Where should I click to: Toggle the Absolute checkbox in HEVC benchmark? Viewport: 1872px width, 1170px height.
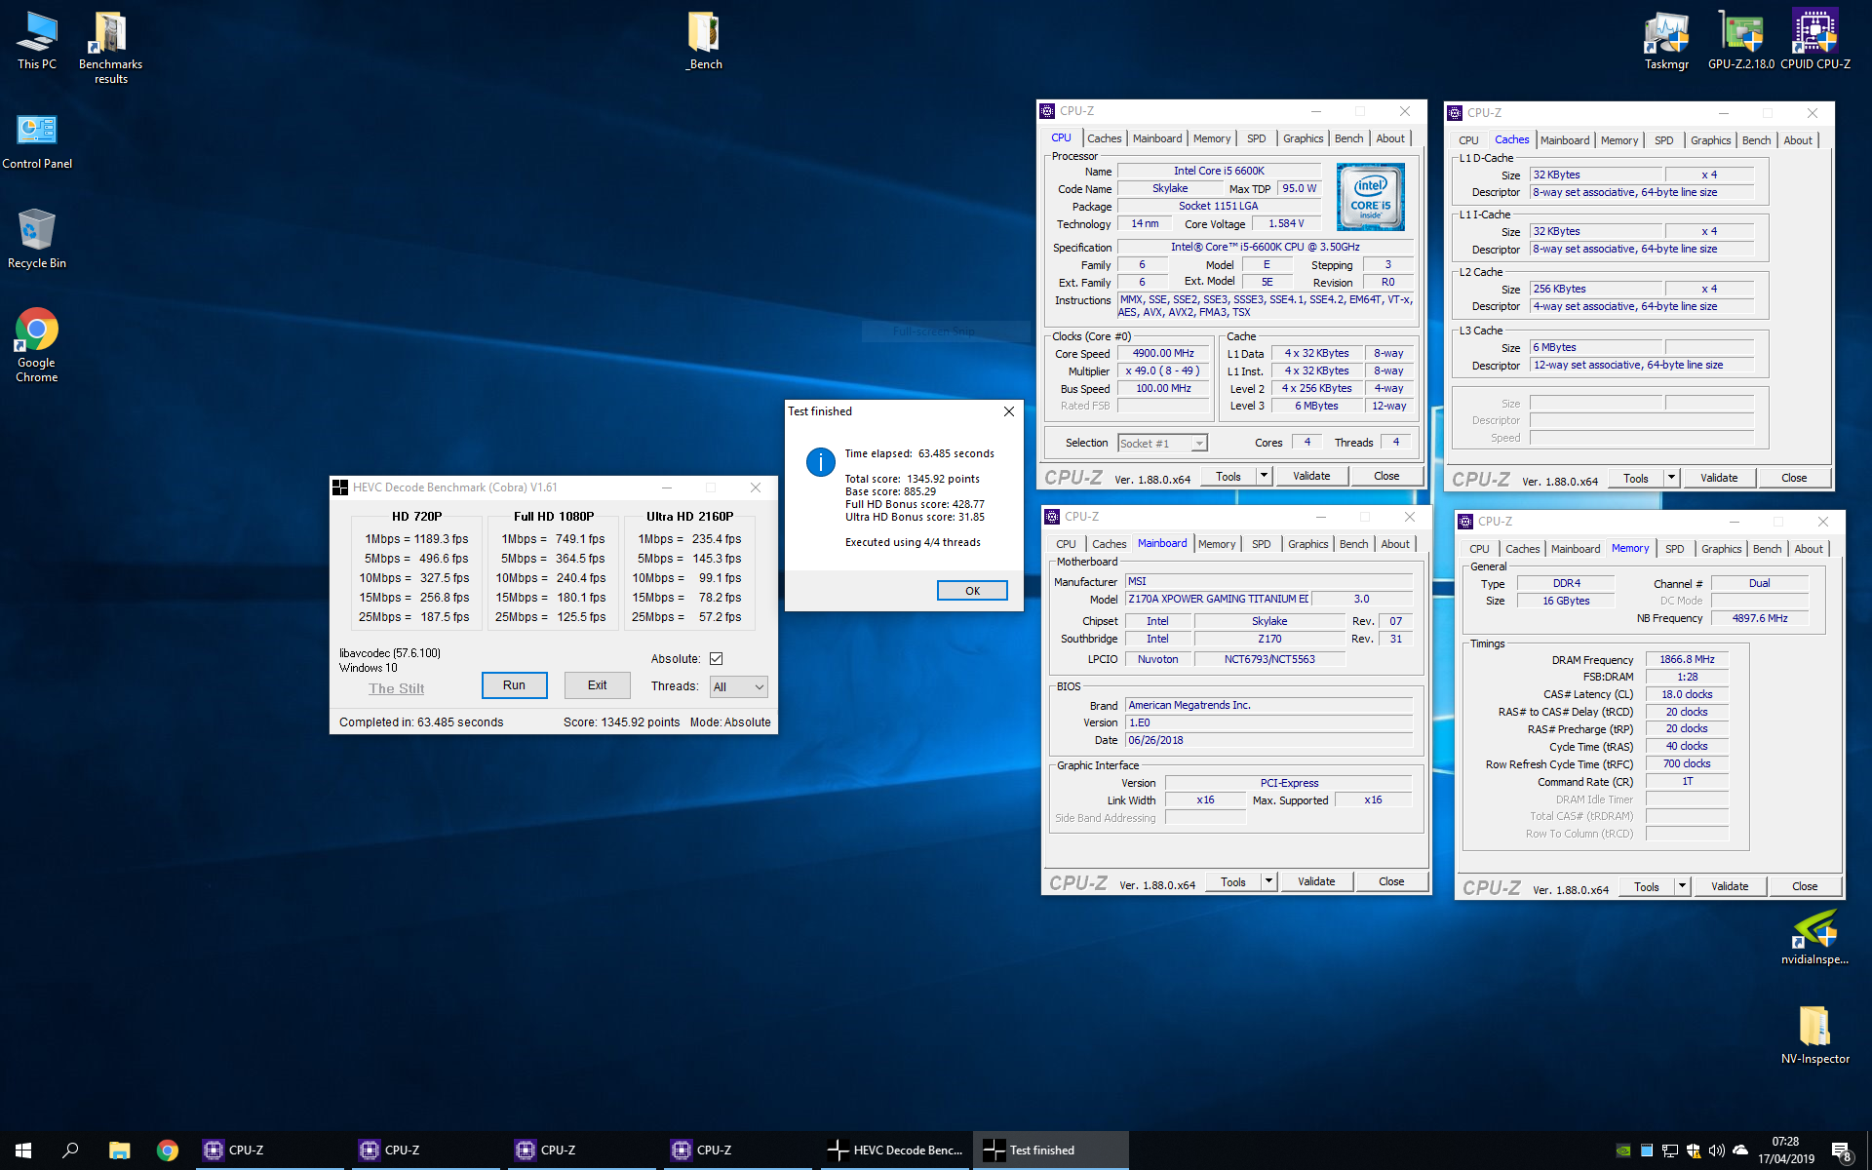[717, 659]
